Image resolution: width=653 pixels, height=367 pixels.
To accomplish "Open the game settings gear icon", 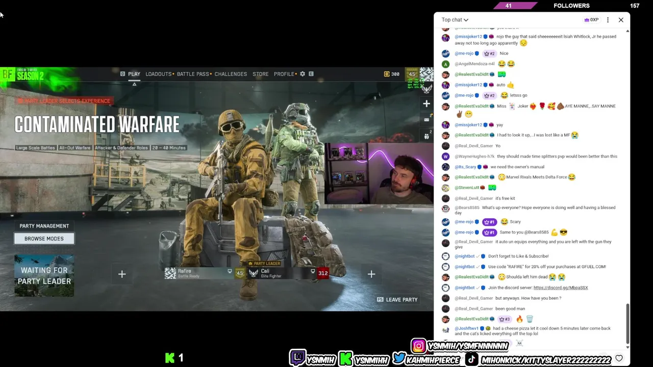I will click(303, 74).
